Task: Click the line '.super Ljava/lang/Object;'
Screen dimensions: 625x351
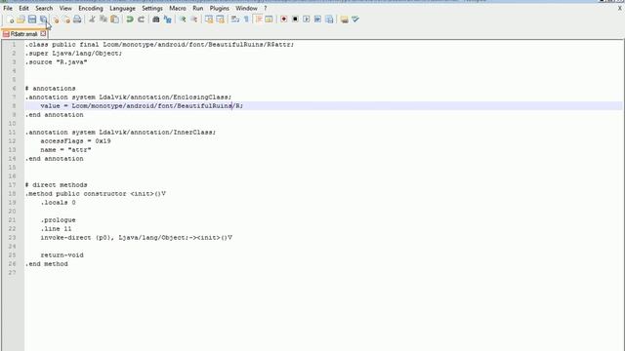Action: click(74, 54)
